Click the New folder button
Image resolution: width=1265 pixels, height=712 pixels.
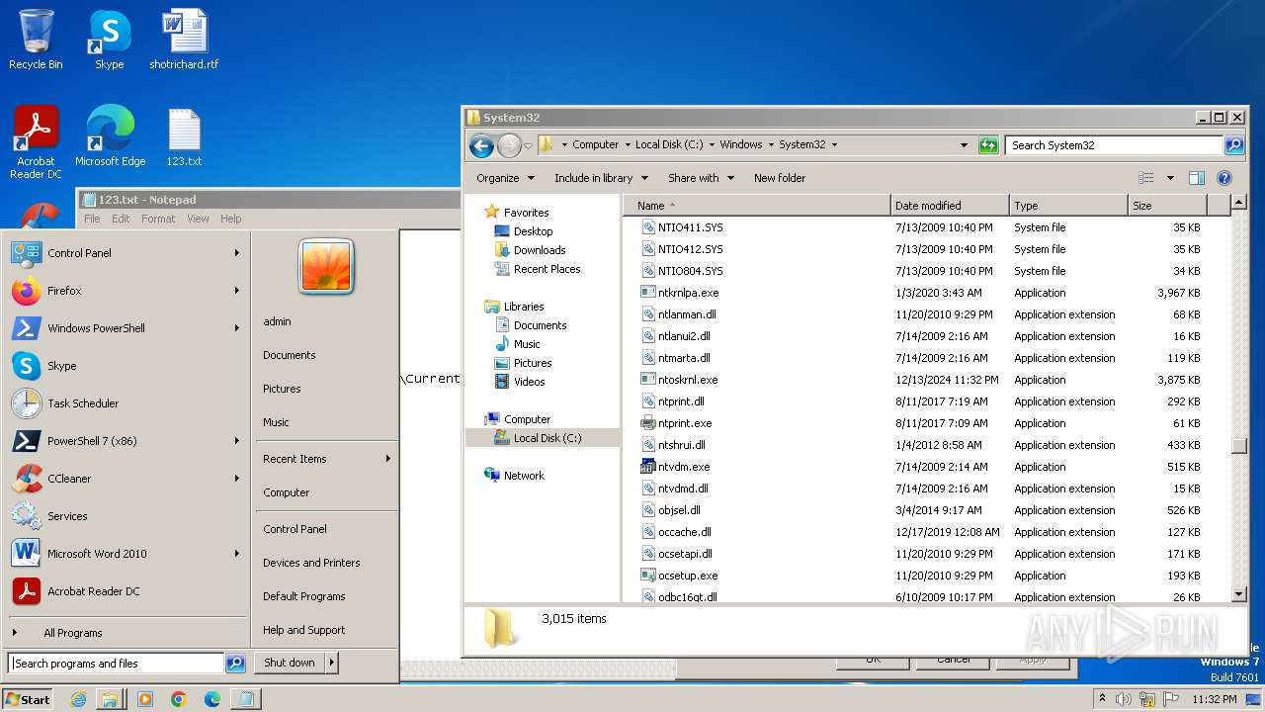point(780,178)
